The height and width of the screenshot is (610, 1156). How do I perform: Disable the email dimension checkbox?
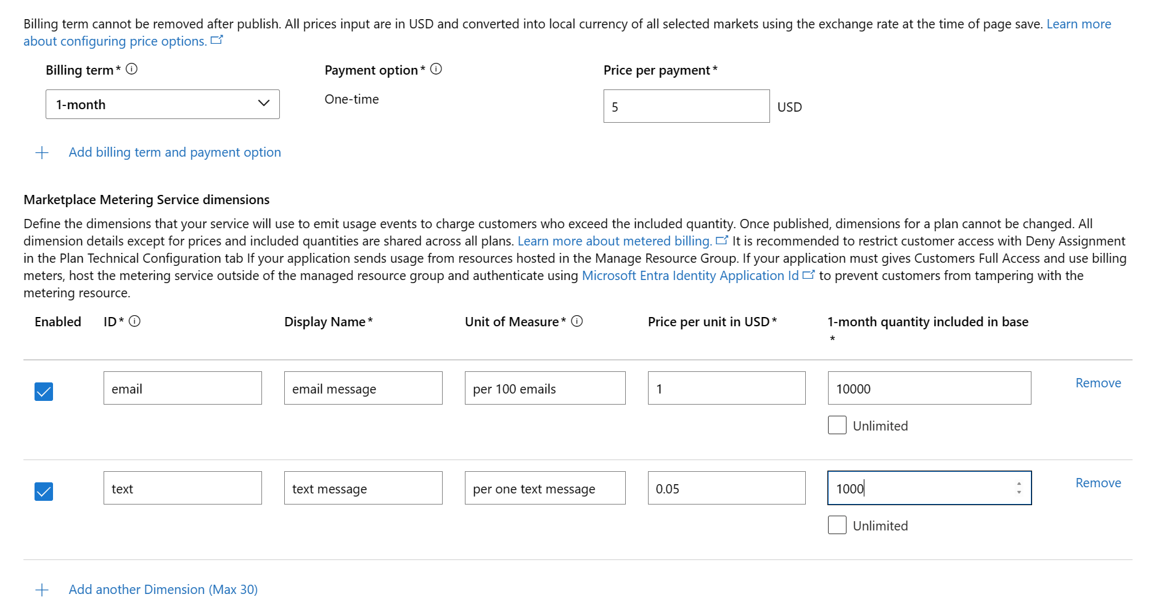[44, 392]
